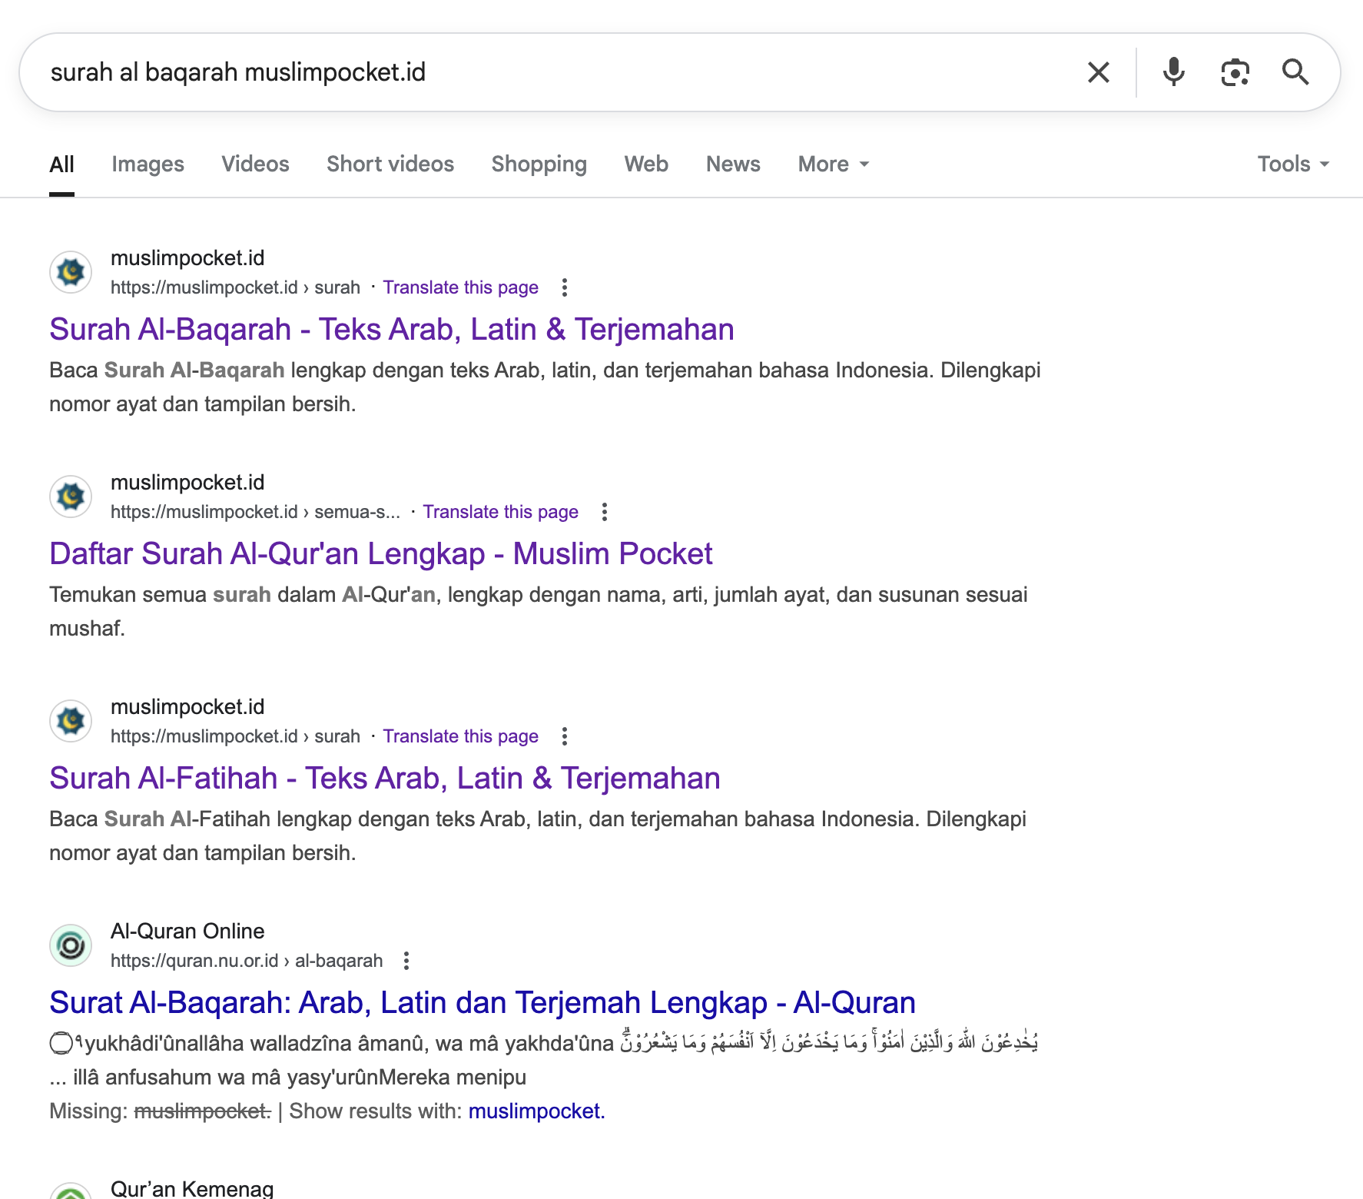1363x1199 pixels.
Task: Open the three-dot menu on the Daftar Surah result
Action: (x=605, y=511)
